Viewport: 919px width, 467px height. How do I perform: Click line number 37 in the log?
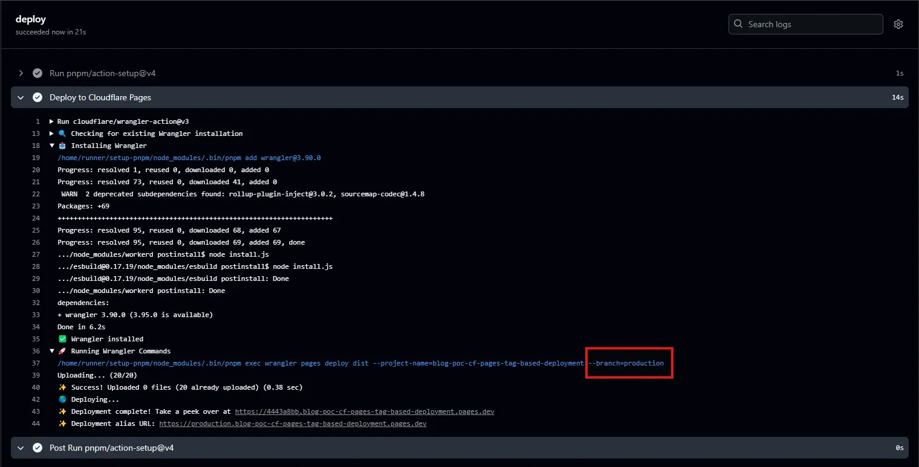(x=35, y=362)
